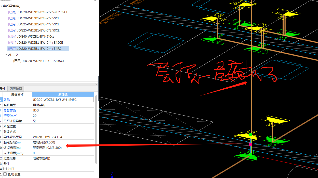Collapse the 电线导管(电) tree node
Viewport: 318px width, 178px height.
[2, 6]
